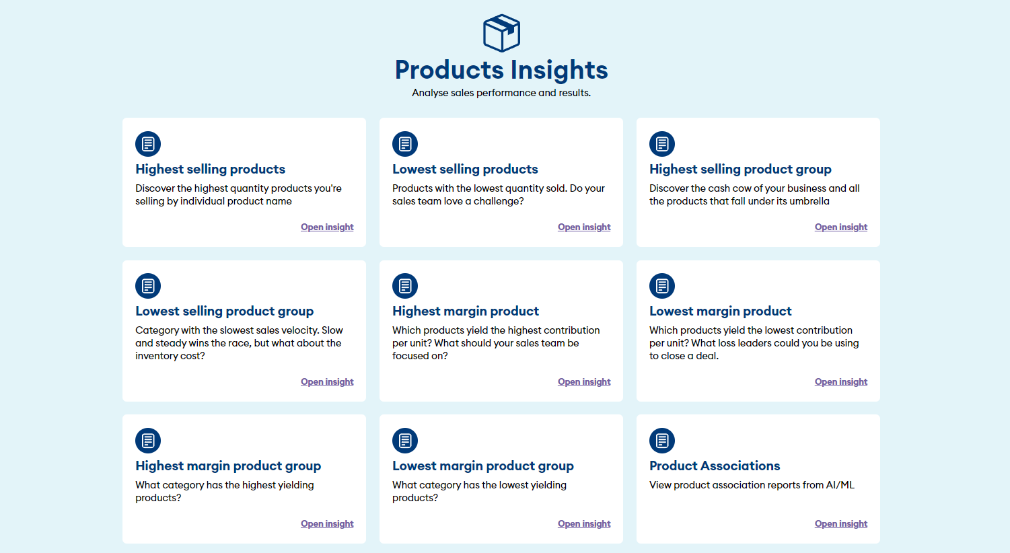
Task: Open insight for Lowest selling products
Action: coord(584,227)
